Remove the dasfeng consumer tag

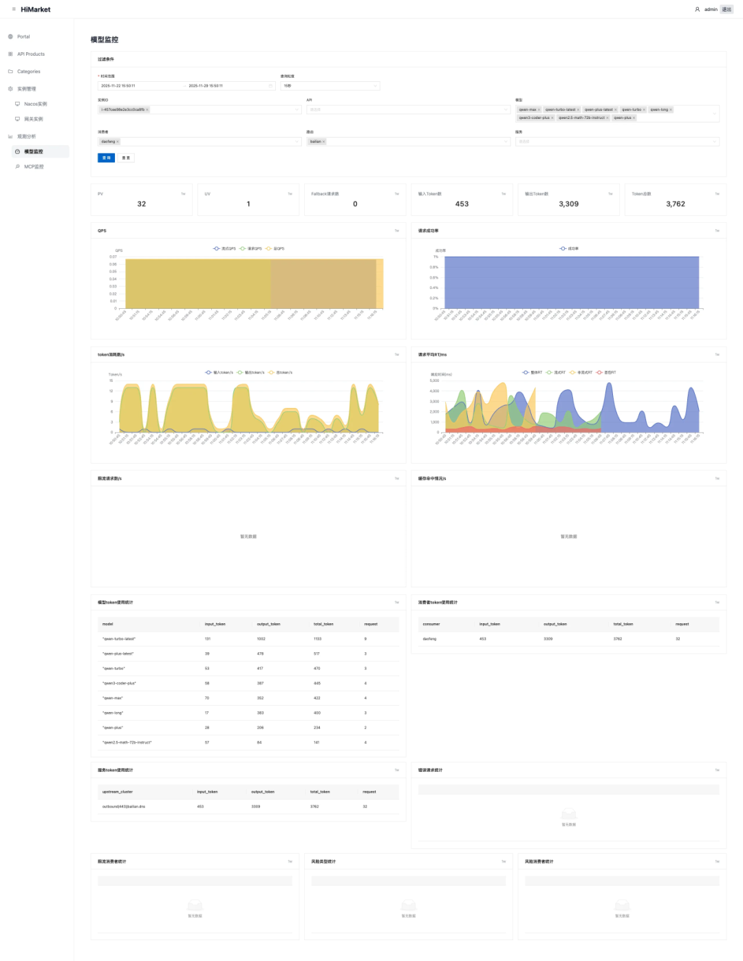point(118,142)
